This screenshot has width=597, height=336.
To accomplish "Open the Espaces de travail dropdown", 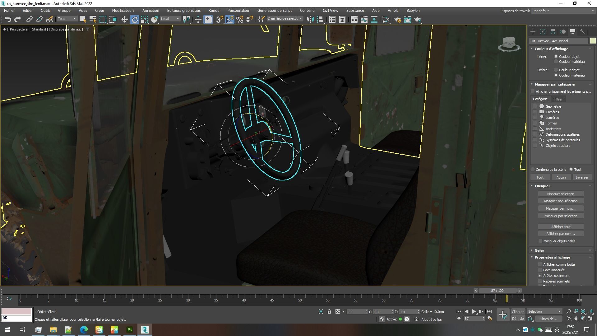I will pyautogui.click(x=563, y=11).
